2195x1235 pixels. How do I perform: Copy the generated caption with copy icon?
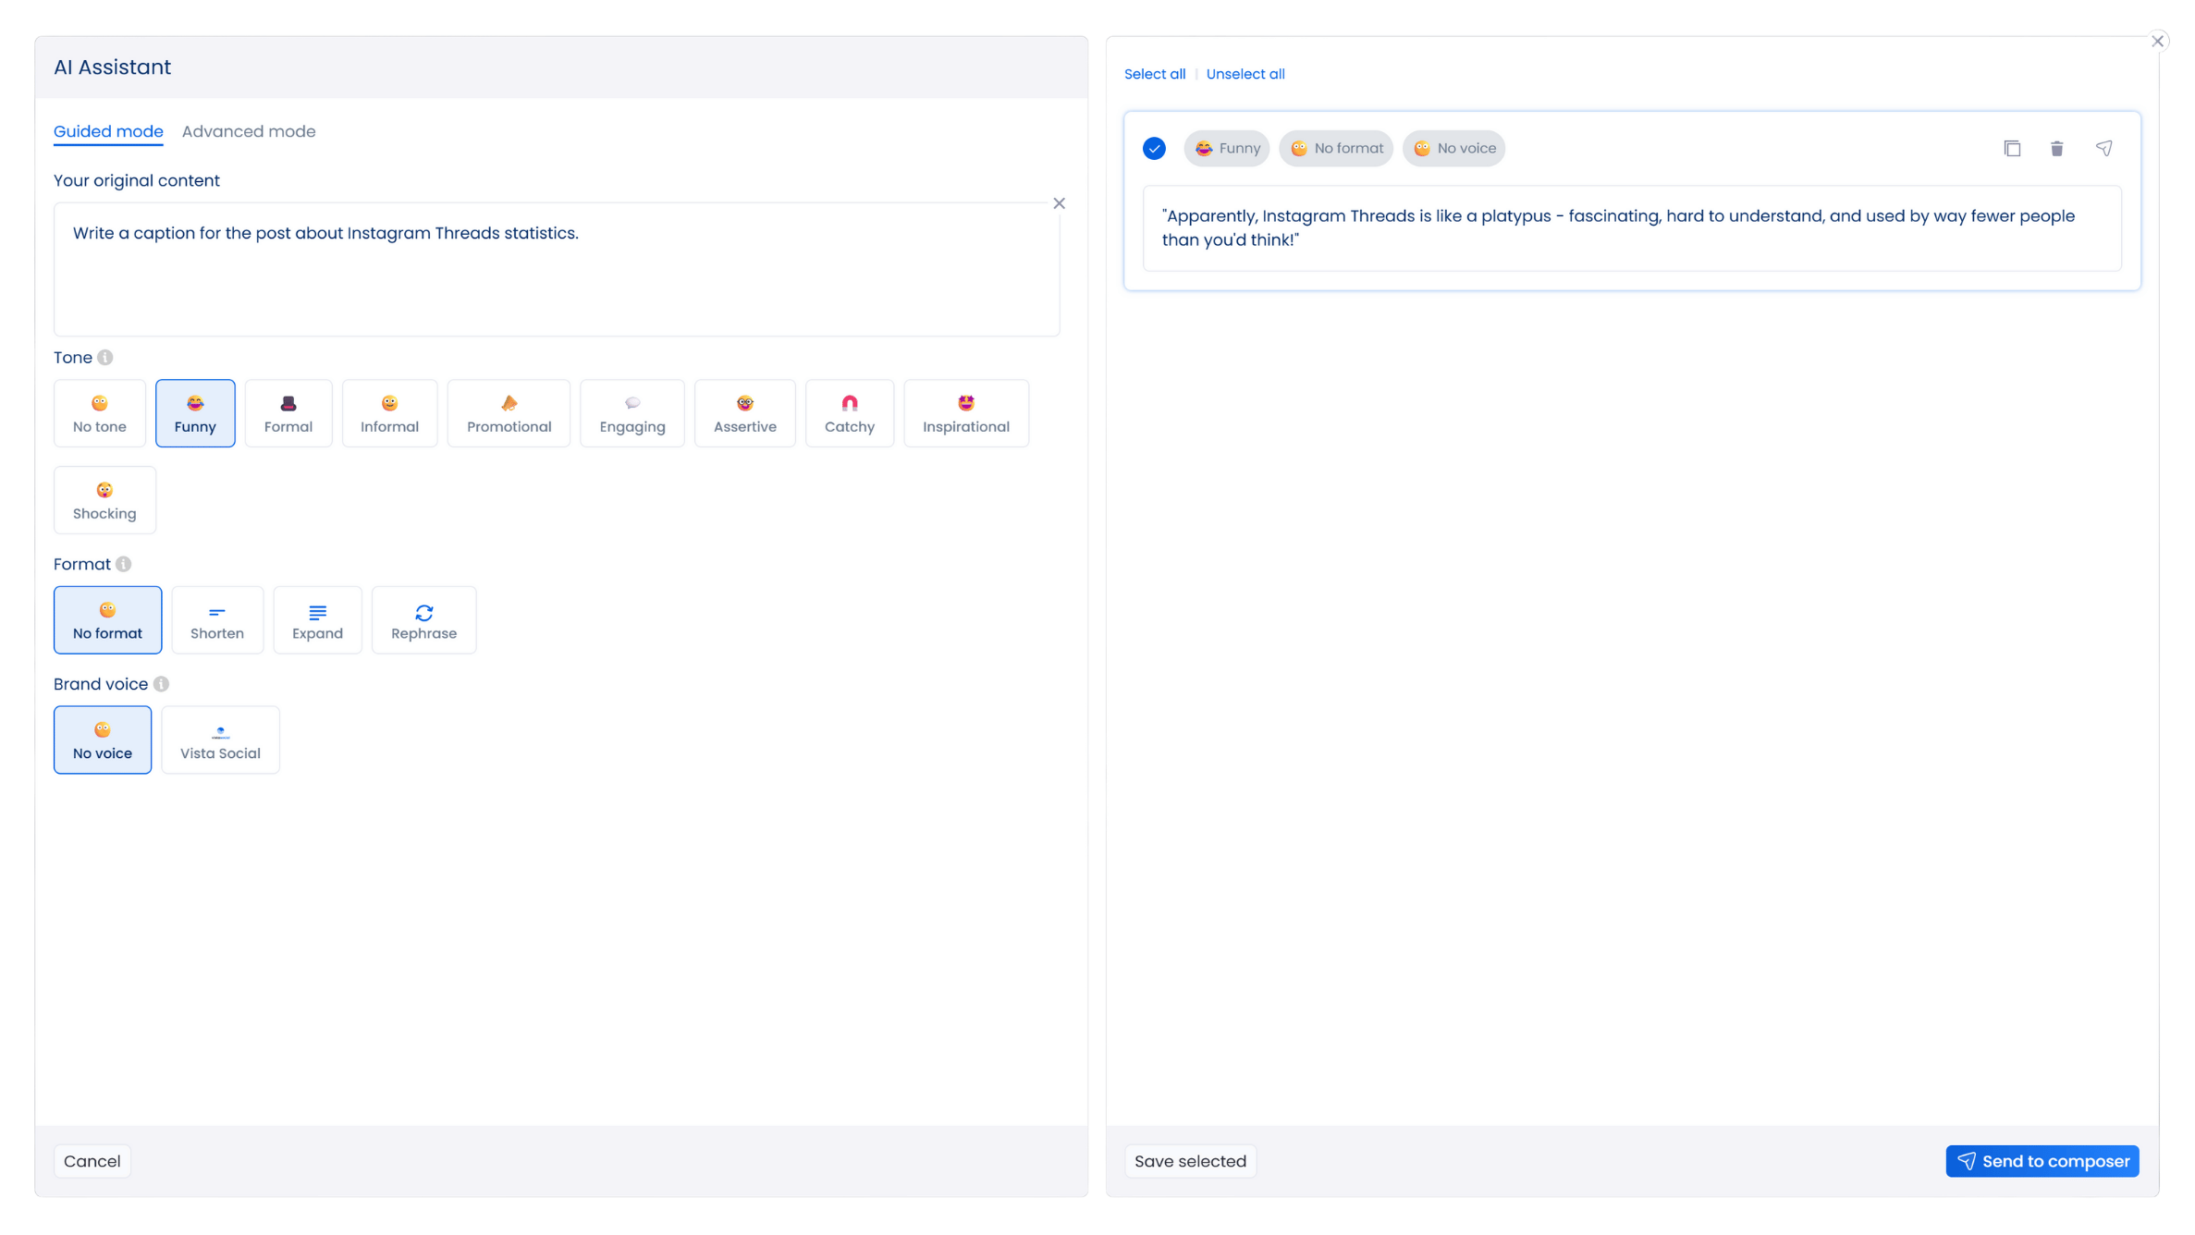click(2012, 148)
